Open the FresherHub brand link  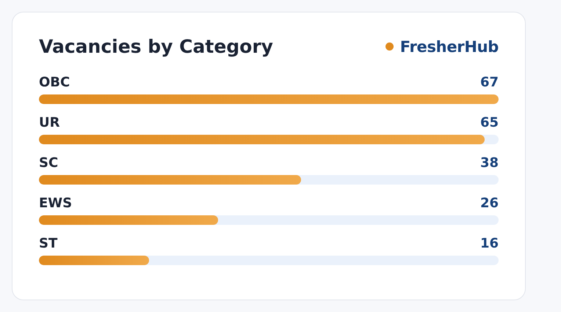pos(449,47)
